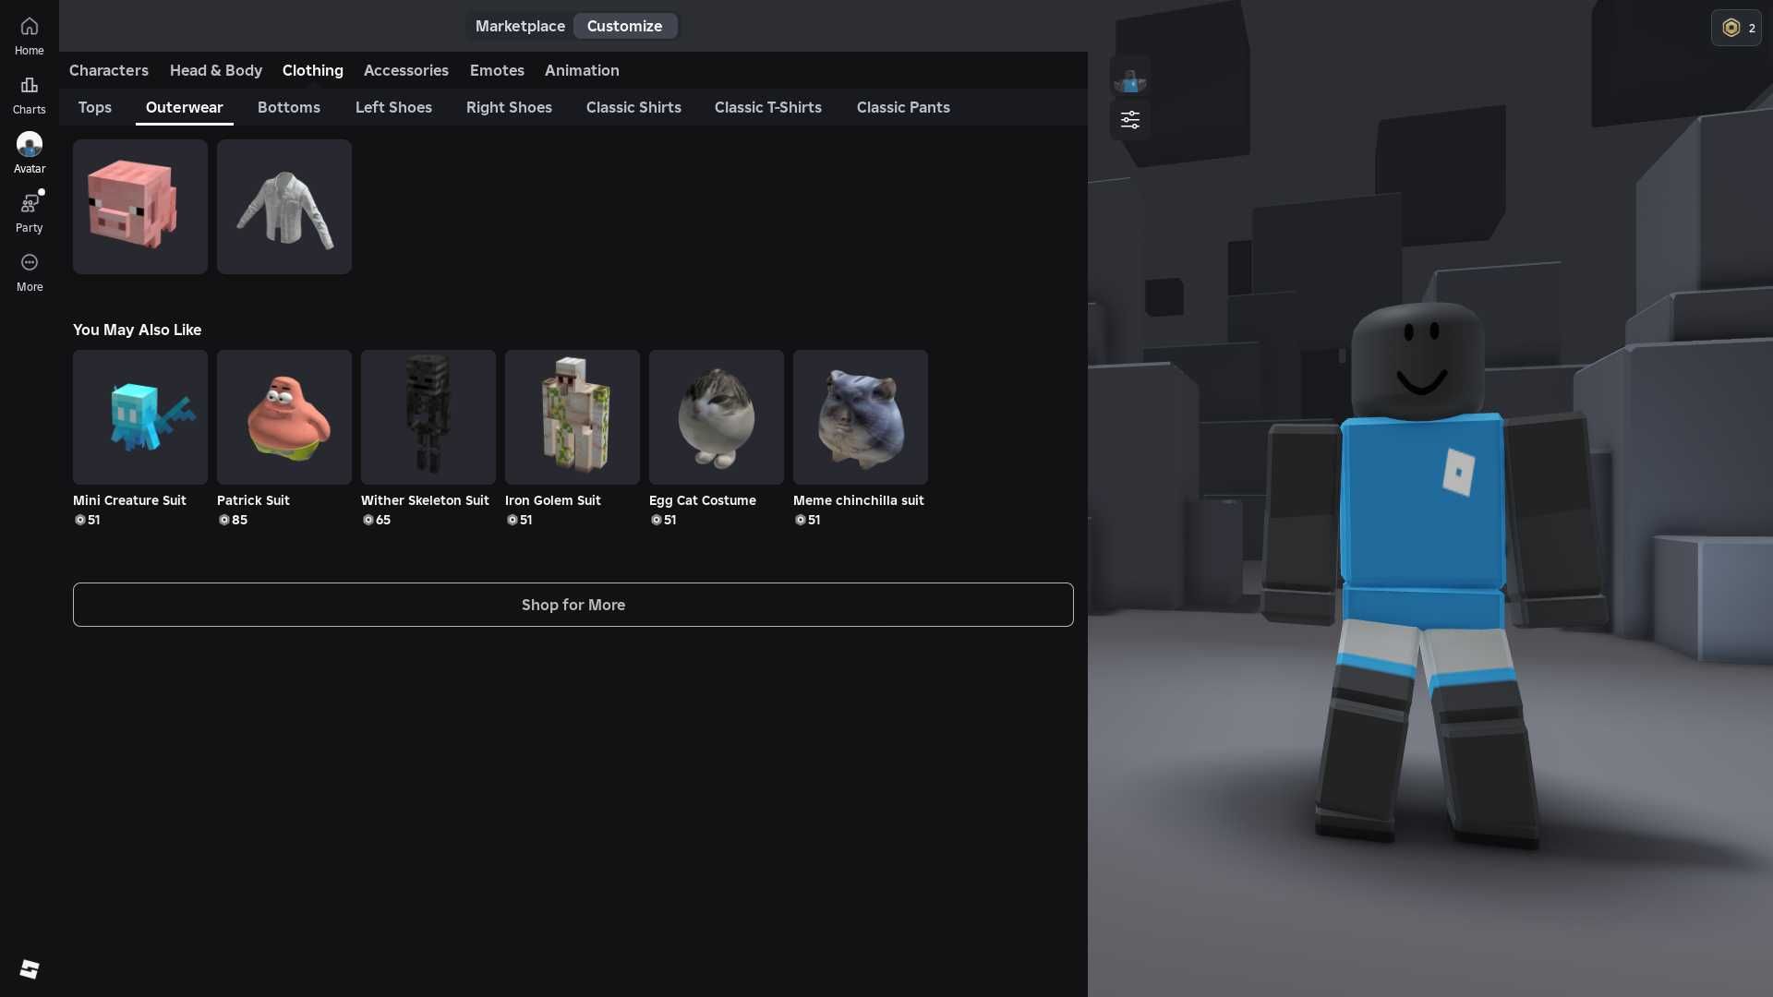Equip the white jacket outerwear item
The image size is (1773, 997).
tap(284, 207)
